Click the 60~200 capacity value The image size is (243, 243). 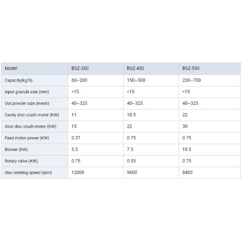[x=79, y=80]
